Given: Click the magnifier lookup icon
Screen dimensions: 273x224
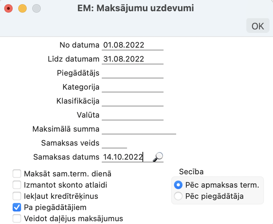Looking at the screenshot, I should pyautogui.click(x=158, y=157).
